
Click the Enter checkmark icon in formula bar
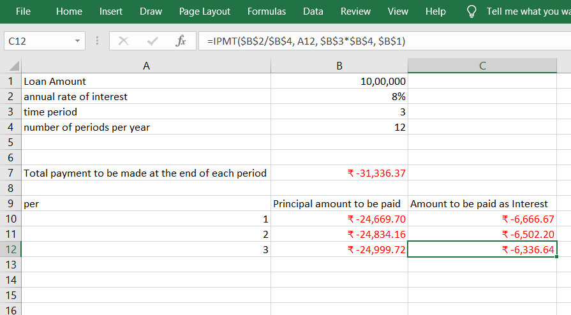(152, 41)
